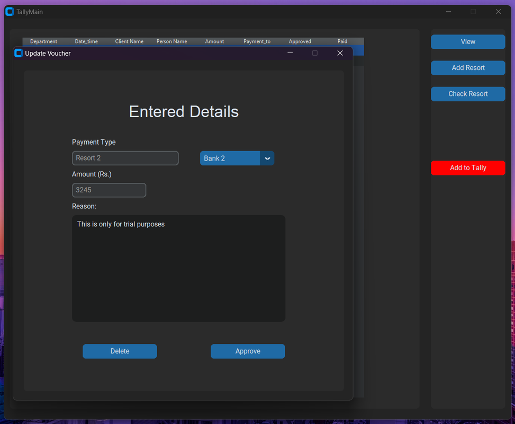
Task: Click the Department column header
Action: pyautogui.click(x=44, y=41)
